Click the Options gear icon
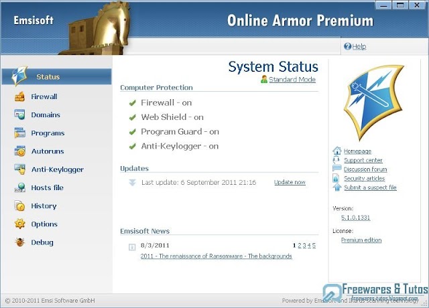This screenshot has height=308, width=429. pyautogui.click(x=19, y=224)
